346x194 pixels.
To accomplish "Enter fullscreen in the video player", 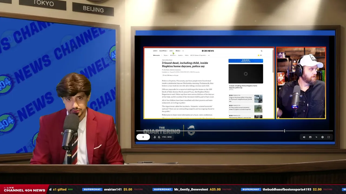I will [329, 137].
